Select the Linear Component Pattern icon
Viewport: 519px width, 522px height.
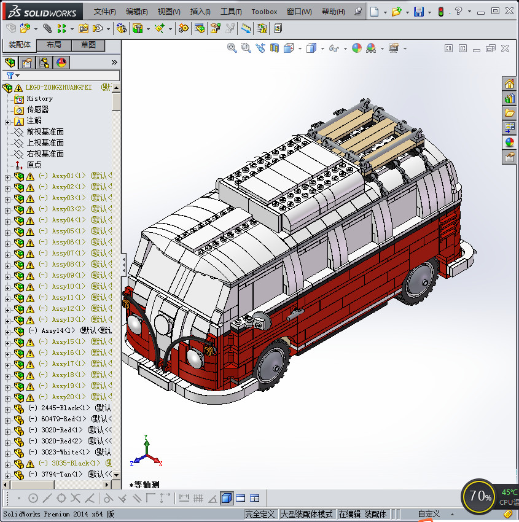point(61,29)
